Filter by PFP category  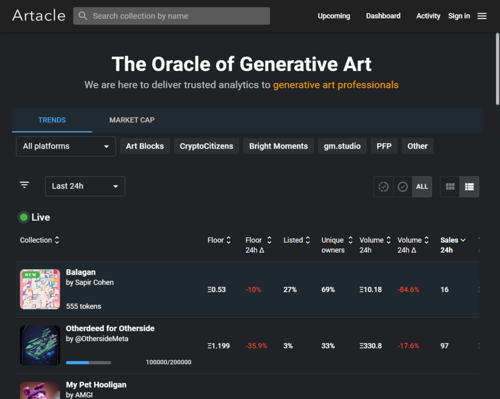384,146
